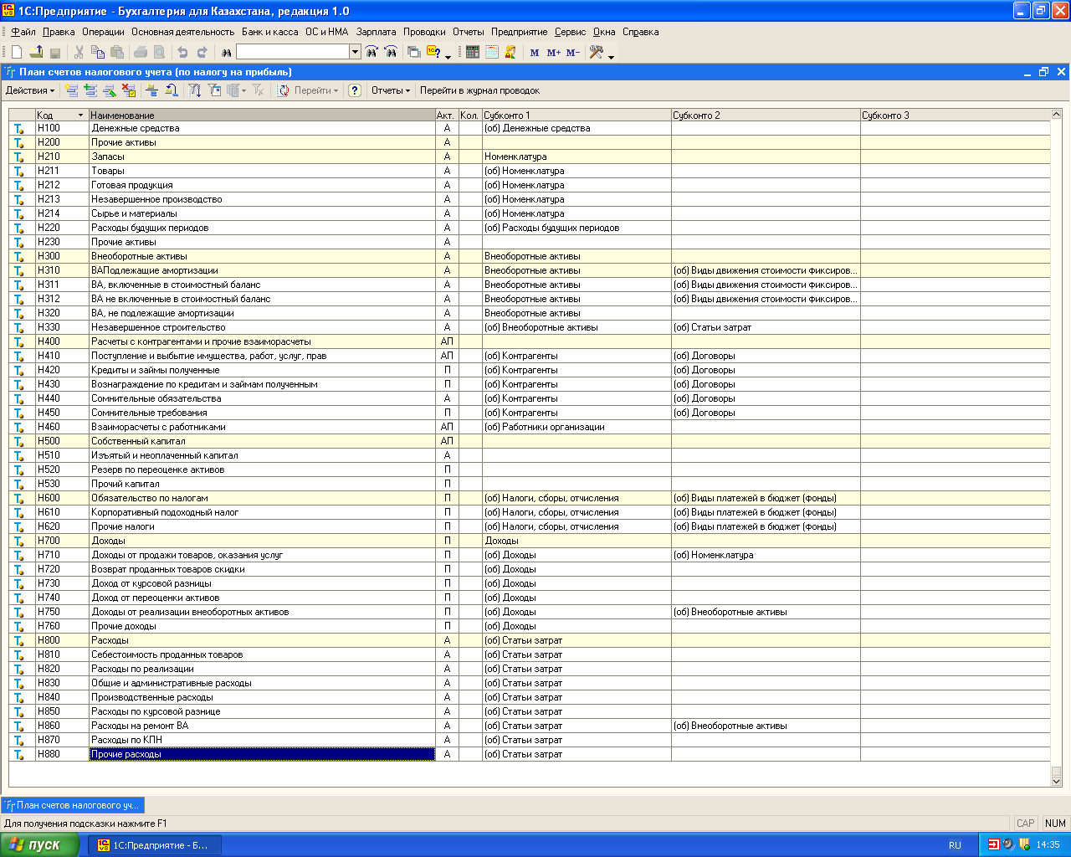Select the План счетов налогового учета window tab
The image size is (1071, 857).
(x=73, y=805)
